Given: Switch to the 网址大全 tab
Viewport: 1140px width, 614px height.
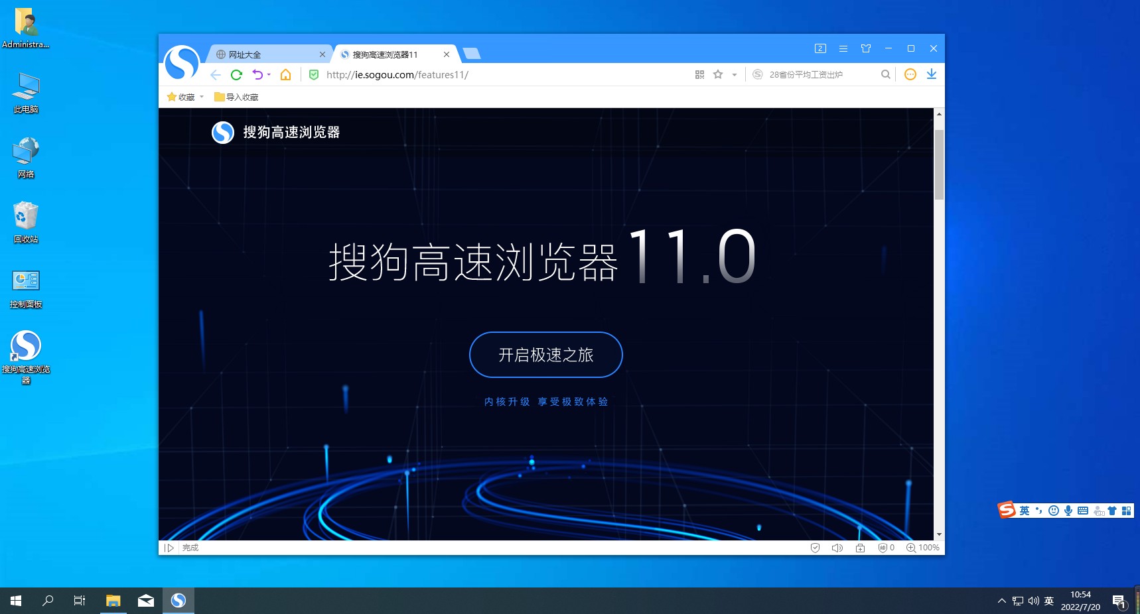Looking at the screenshot, I should tap(265, 54).
